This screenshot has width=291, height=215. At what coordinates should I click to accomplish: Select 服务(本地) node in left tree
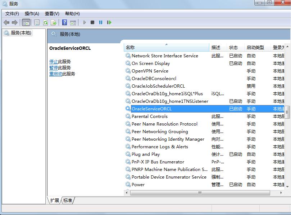pos(18,33)
